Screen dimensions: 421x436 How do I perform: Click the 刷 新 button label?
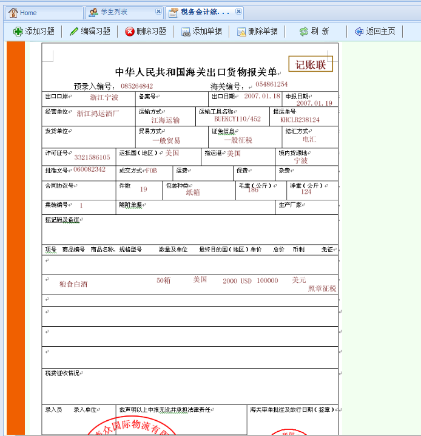click(320, 31)
